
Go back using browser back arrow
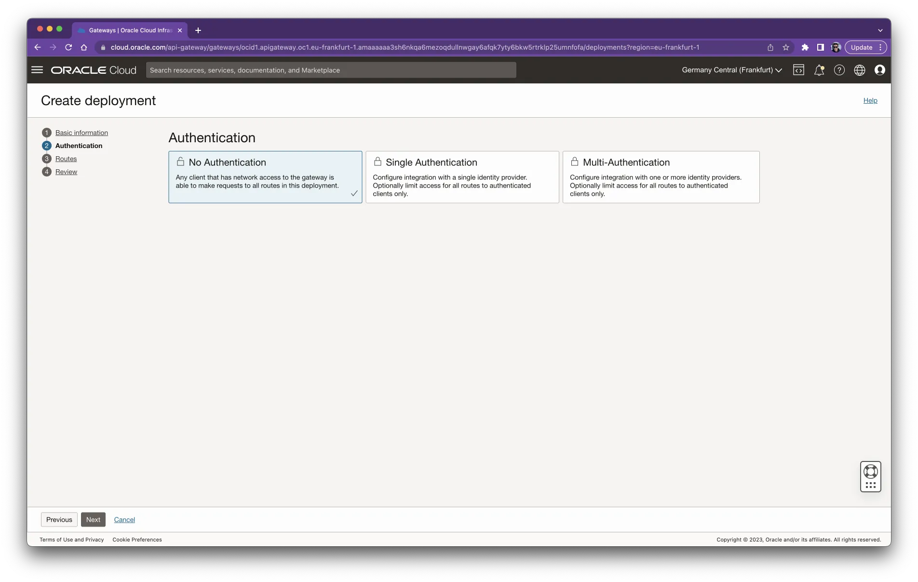(x=38, y=47)
